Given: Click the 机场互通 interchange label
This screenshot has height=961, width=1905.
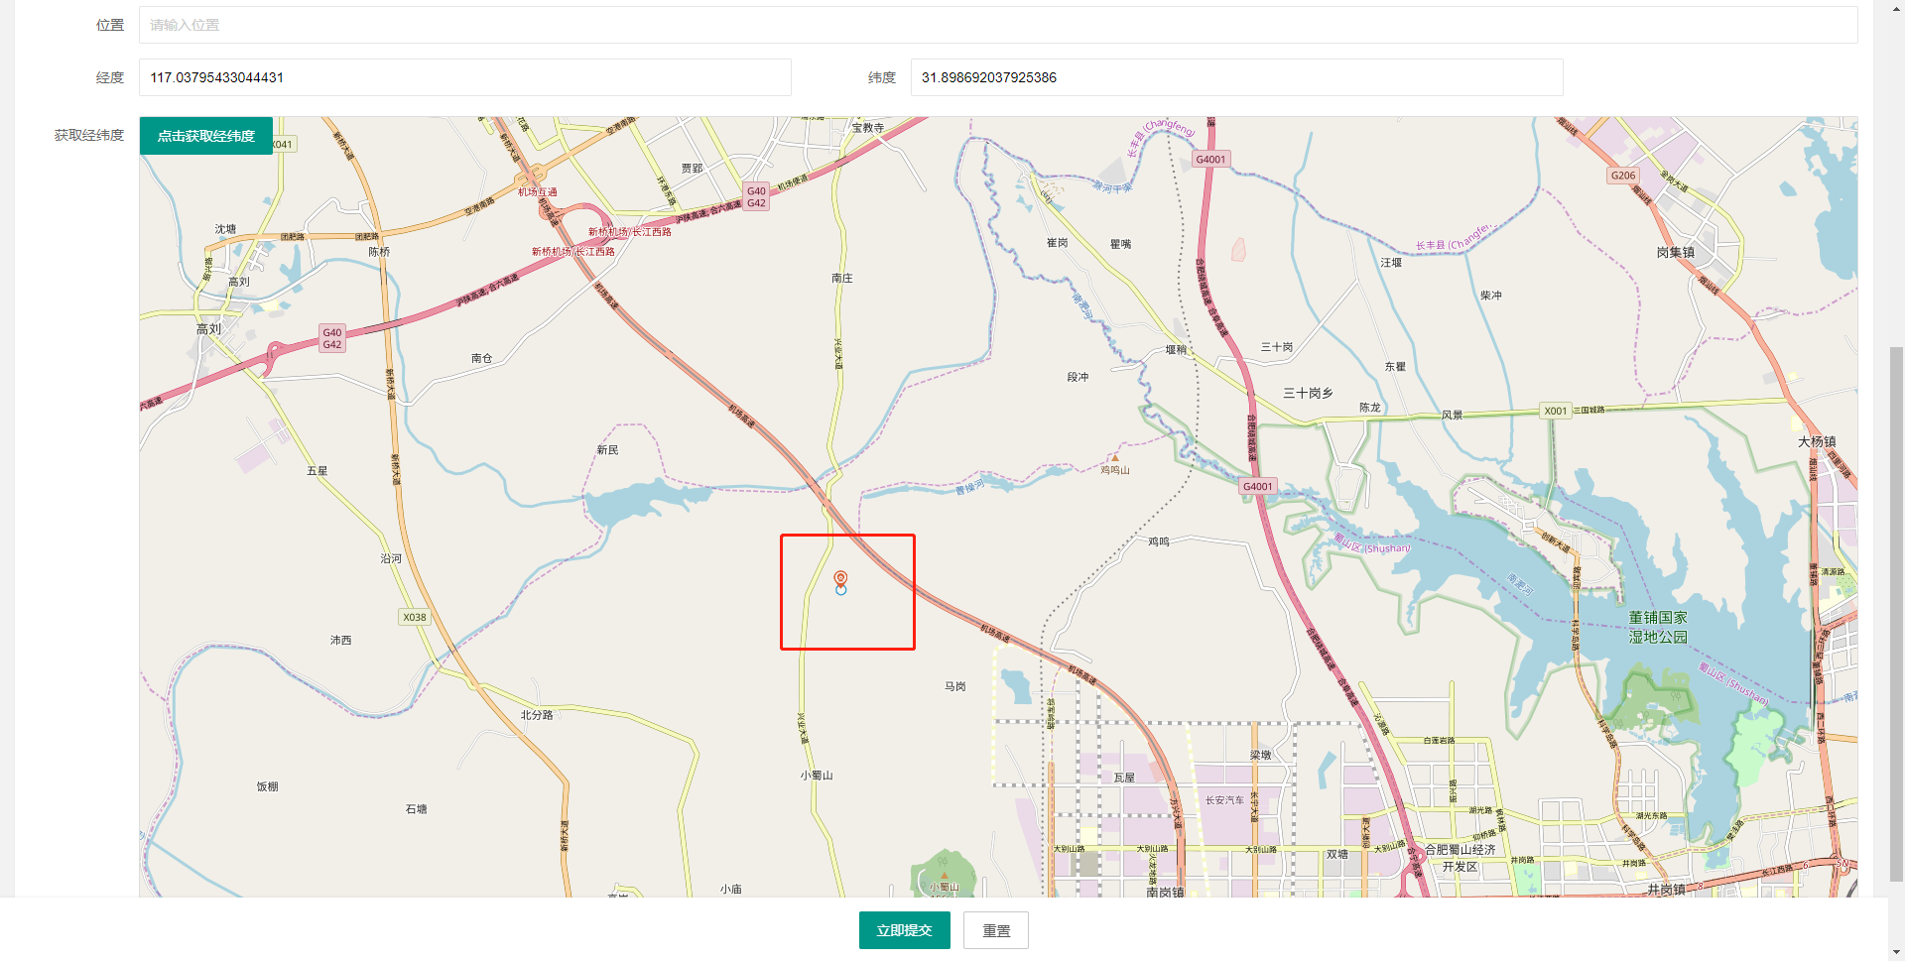Looking at the screenshot, I should point(537,192).
